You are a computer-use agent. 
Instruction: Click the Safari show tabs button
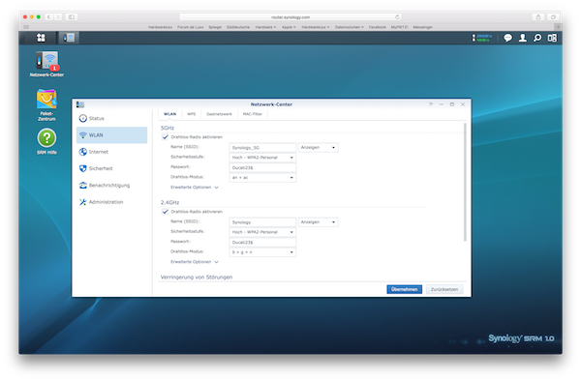click(553, 17)
